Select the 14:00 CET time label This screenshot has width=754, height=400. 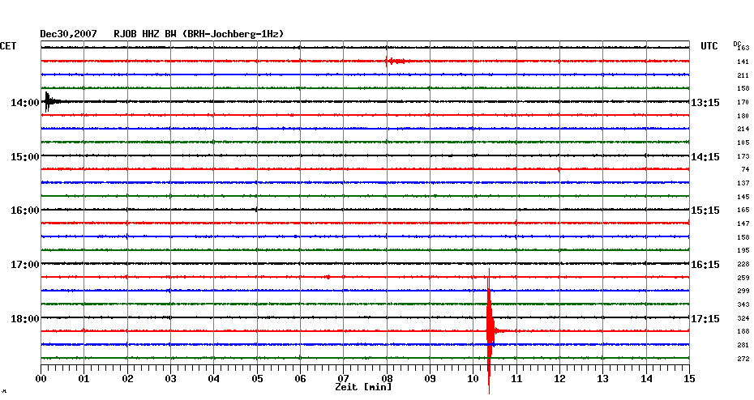coord(25,103)
